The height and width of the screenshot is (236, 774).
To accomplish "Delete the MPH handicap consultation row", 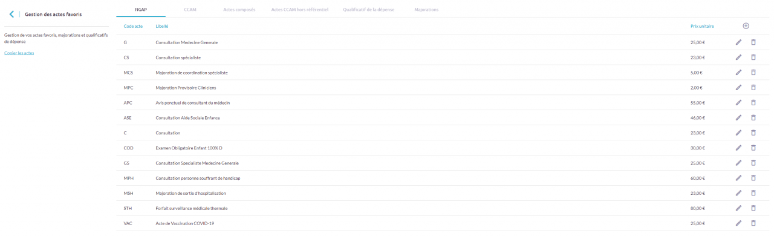I will 753,178.
